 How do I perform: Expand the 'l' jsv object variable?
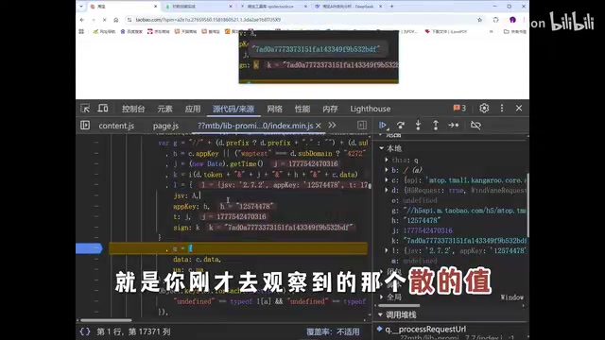click(x=387, y=250)
